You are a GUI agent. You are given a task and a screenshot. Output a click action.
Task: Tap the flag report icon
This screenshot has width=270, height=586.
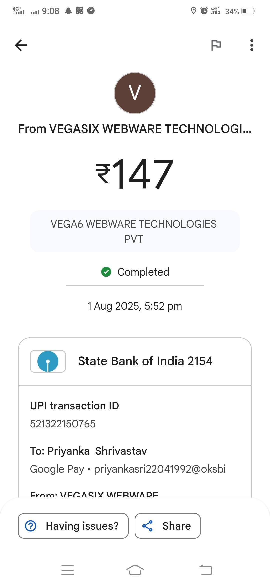pos(216,45)
